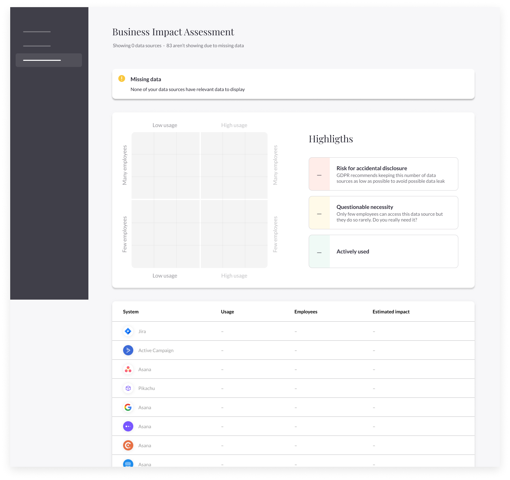This screenshot has height=480, width=510.
Task: Select the highlighted sidebar menu item
Action: pos(49,60)
